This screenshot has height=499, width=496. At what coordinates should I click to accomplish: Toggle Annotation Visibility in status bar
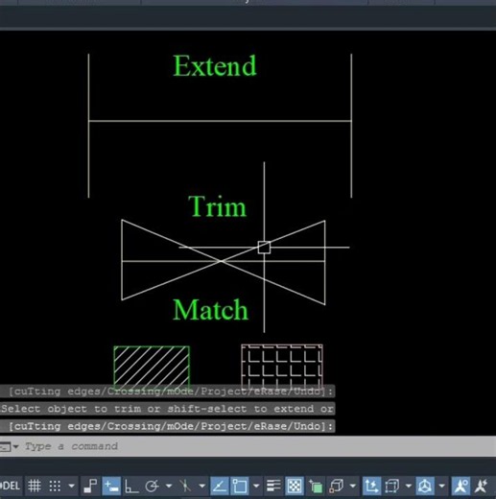(461, 487)
